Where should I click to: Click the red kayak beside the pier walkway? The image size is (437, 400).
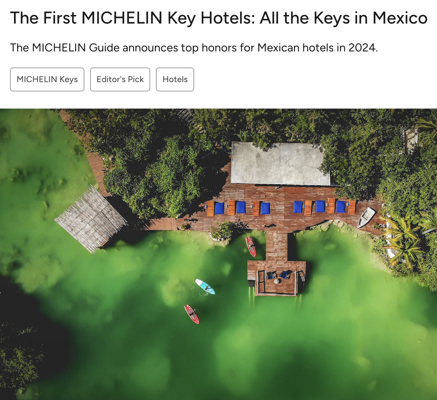tap(251, 246)
